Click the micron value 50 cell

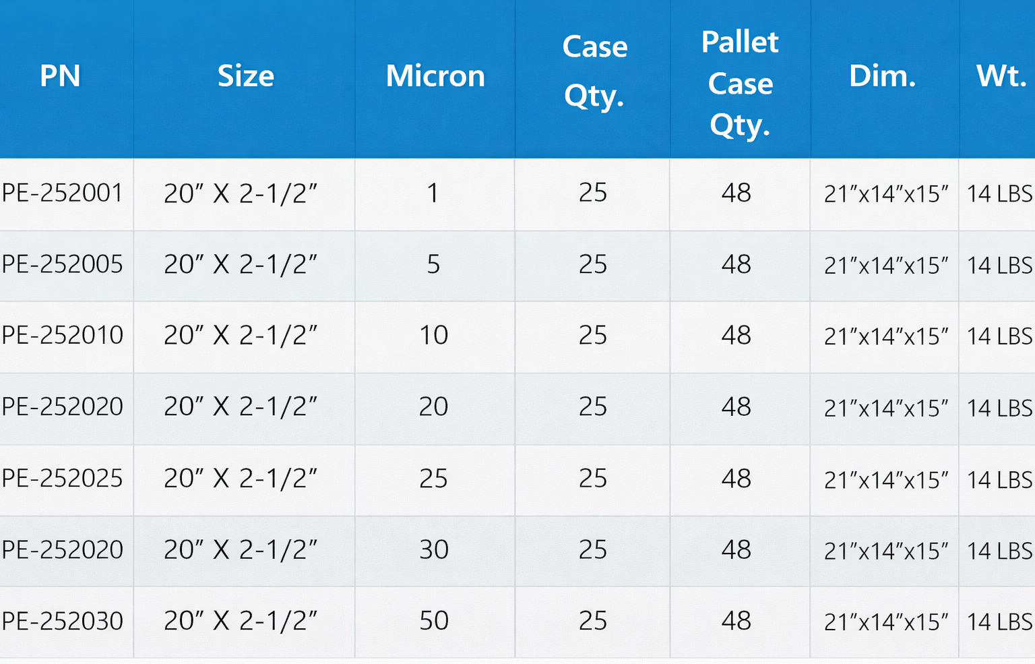(434, 621)
